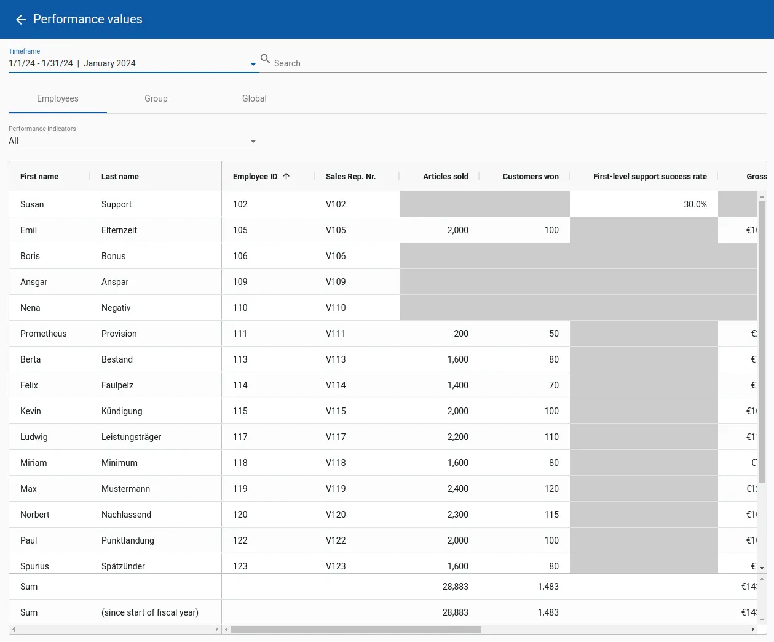Click the vertical scrollbar's down arrow
The height and width of the screenshot is (642, 774).
point(762,569)
